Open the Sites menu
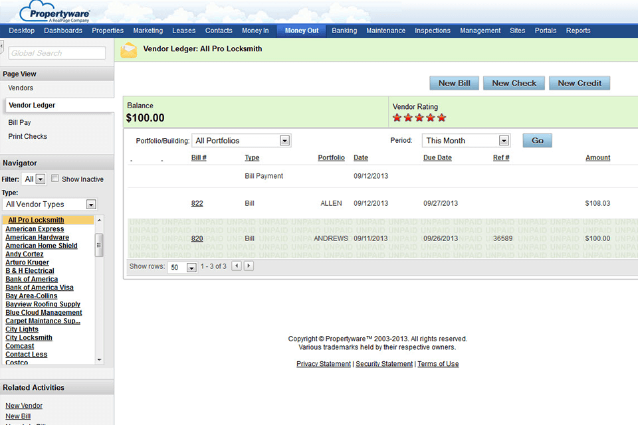The height and width of the screenshot is (425, 638). click(x=517, y=31)
